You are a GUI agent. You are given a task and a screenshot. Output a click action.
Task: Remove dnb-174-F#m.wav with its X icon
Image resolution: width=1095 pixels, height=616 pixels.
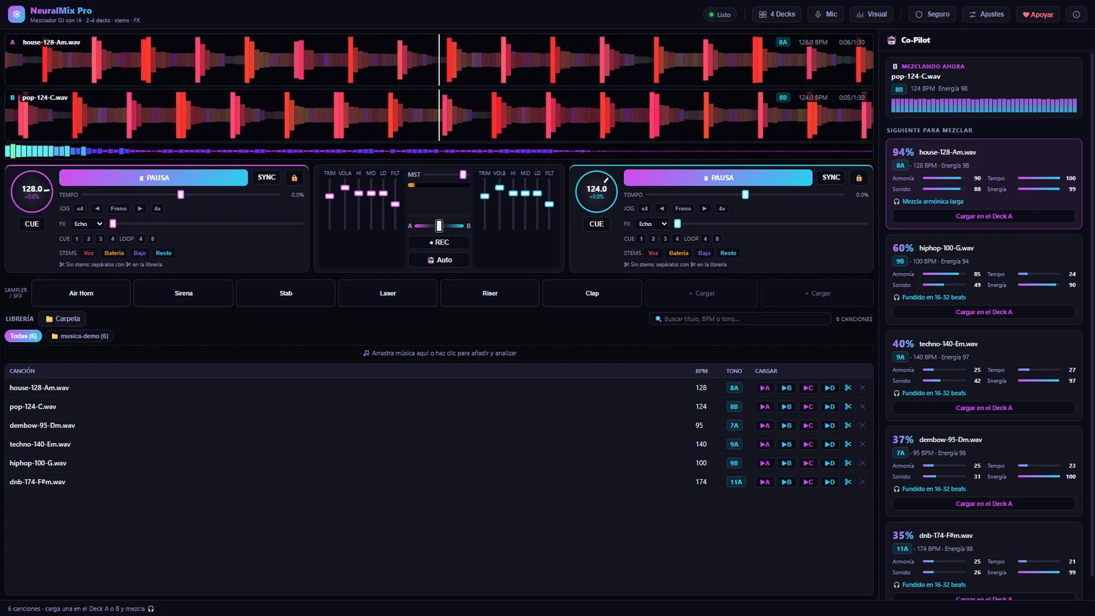(862, 482)
